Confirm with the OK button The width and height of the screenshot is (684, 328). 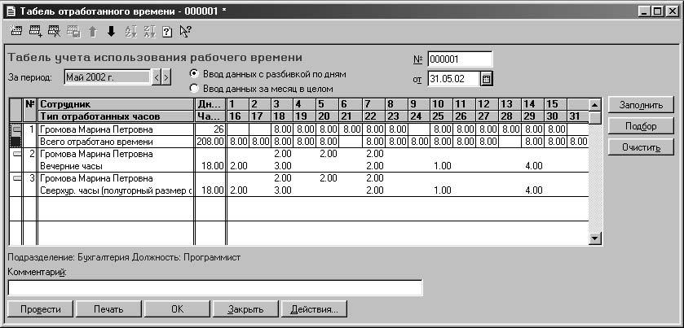[x=177, y=309]
